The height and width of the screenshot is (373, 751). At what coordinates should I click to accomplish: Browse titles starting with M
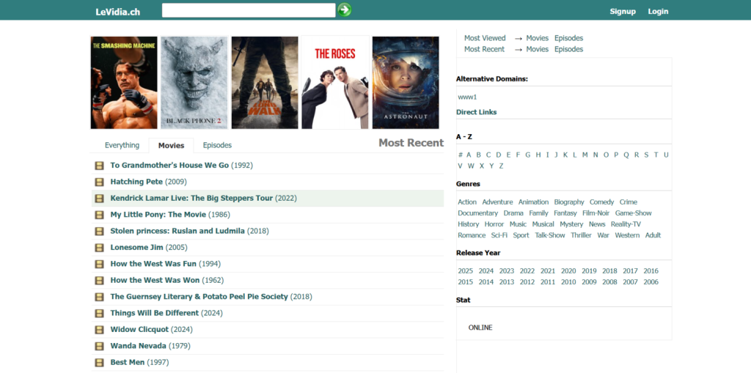coord(585,155)
